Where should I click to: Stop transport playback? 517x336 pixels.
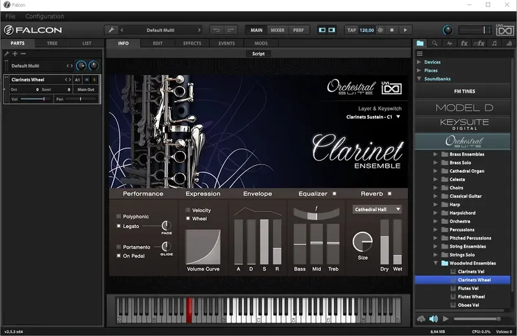pos(392,30)
